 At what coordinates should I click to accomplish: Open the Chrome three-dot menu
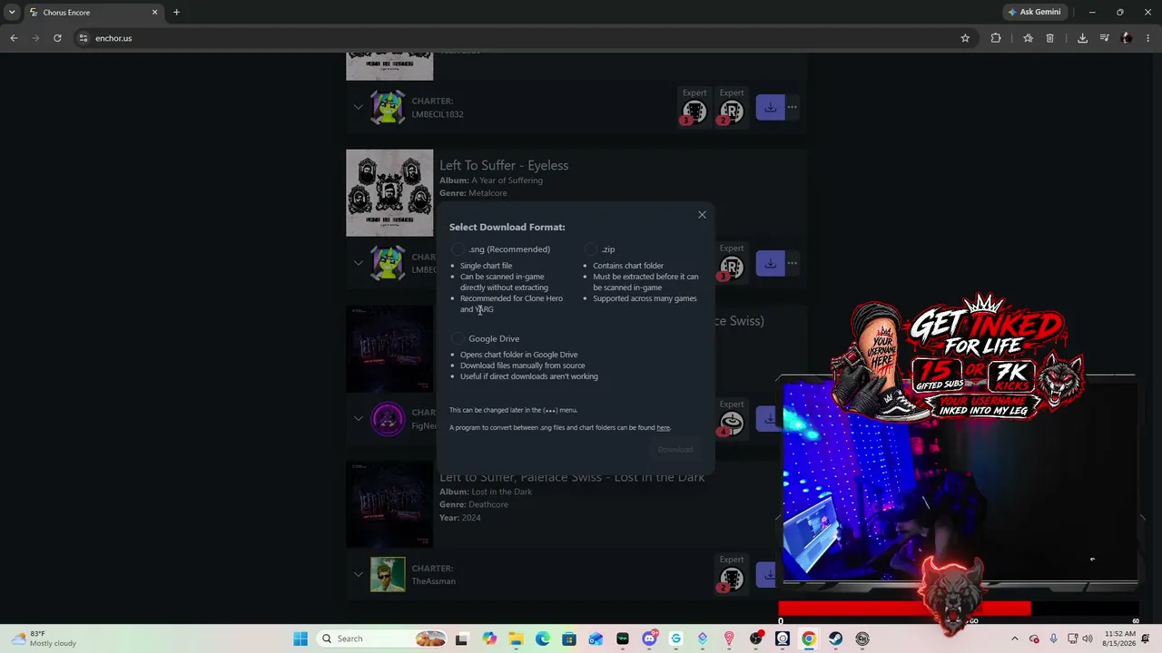tap(1148, 38)
